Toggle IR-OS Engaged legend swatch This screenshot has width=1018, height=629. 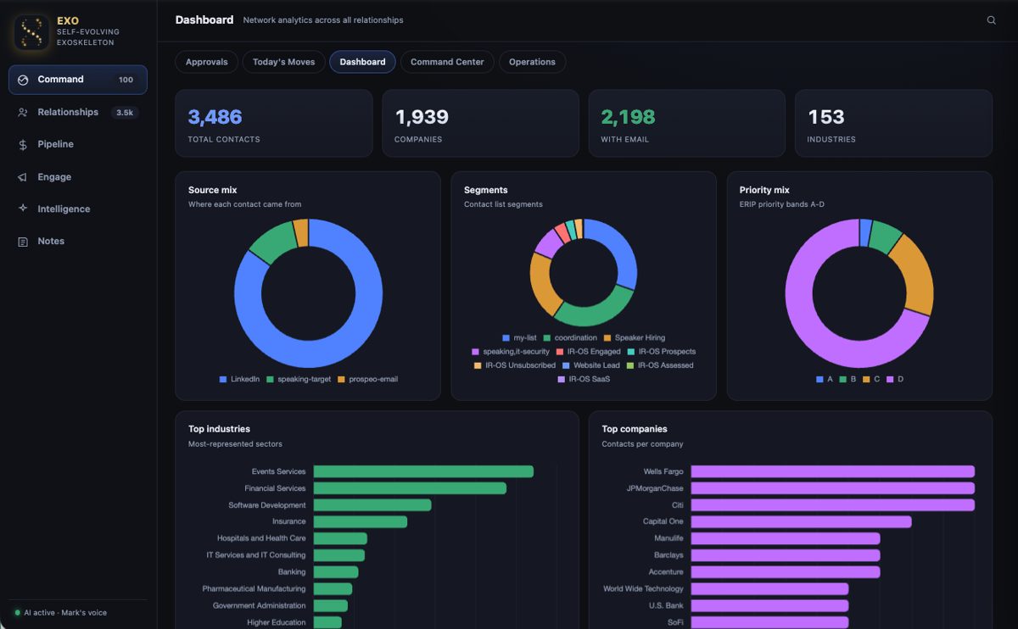point(559,352)
